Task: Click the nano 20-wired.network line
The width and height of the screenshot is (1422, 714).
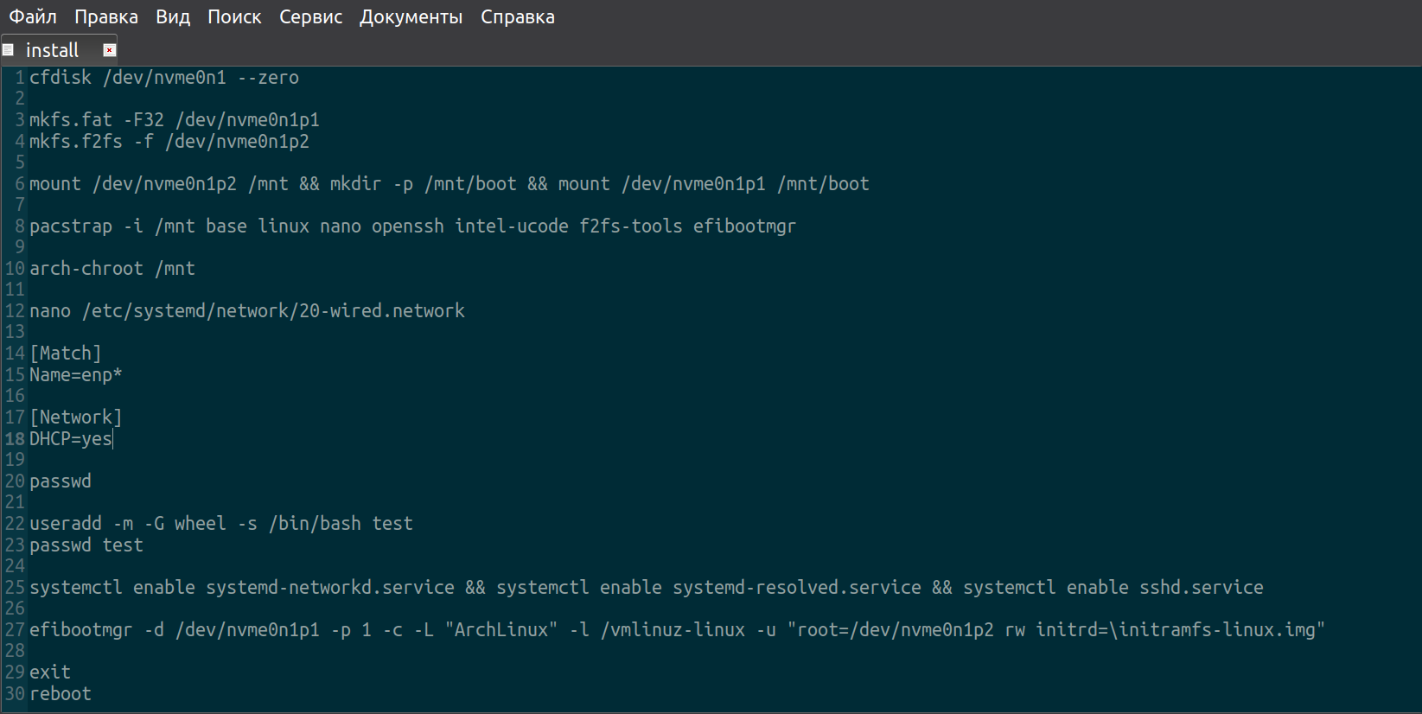Action: coord(247,311)
